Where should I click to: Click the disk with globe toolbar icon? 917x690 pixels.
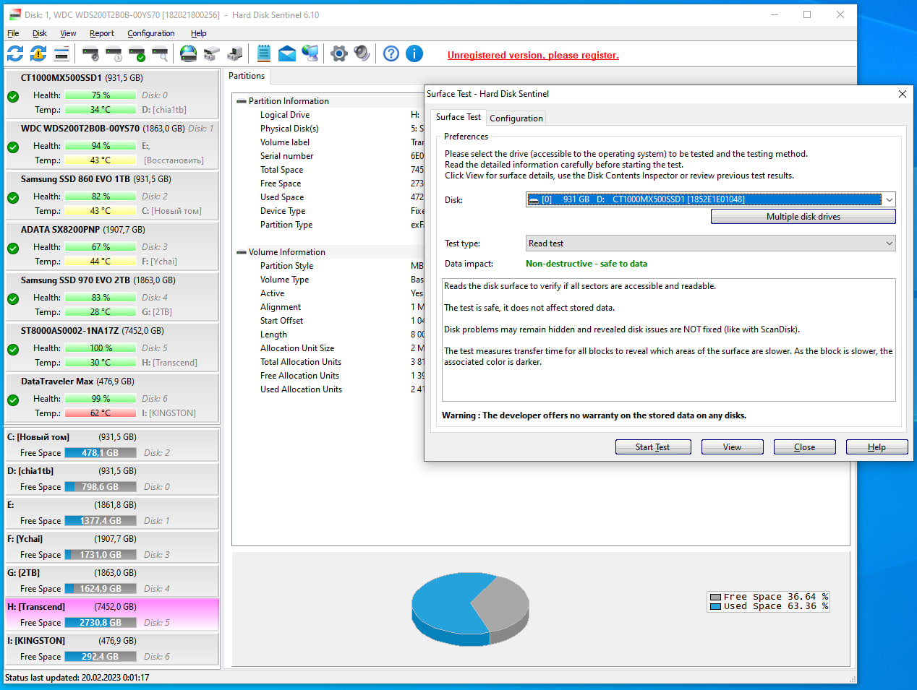tap(188, 53)
